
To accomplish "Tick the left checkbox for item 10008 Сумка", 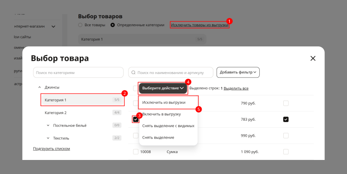I will pos(136,152).
